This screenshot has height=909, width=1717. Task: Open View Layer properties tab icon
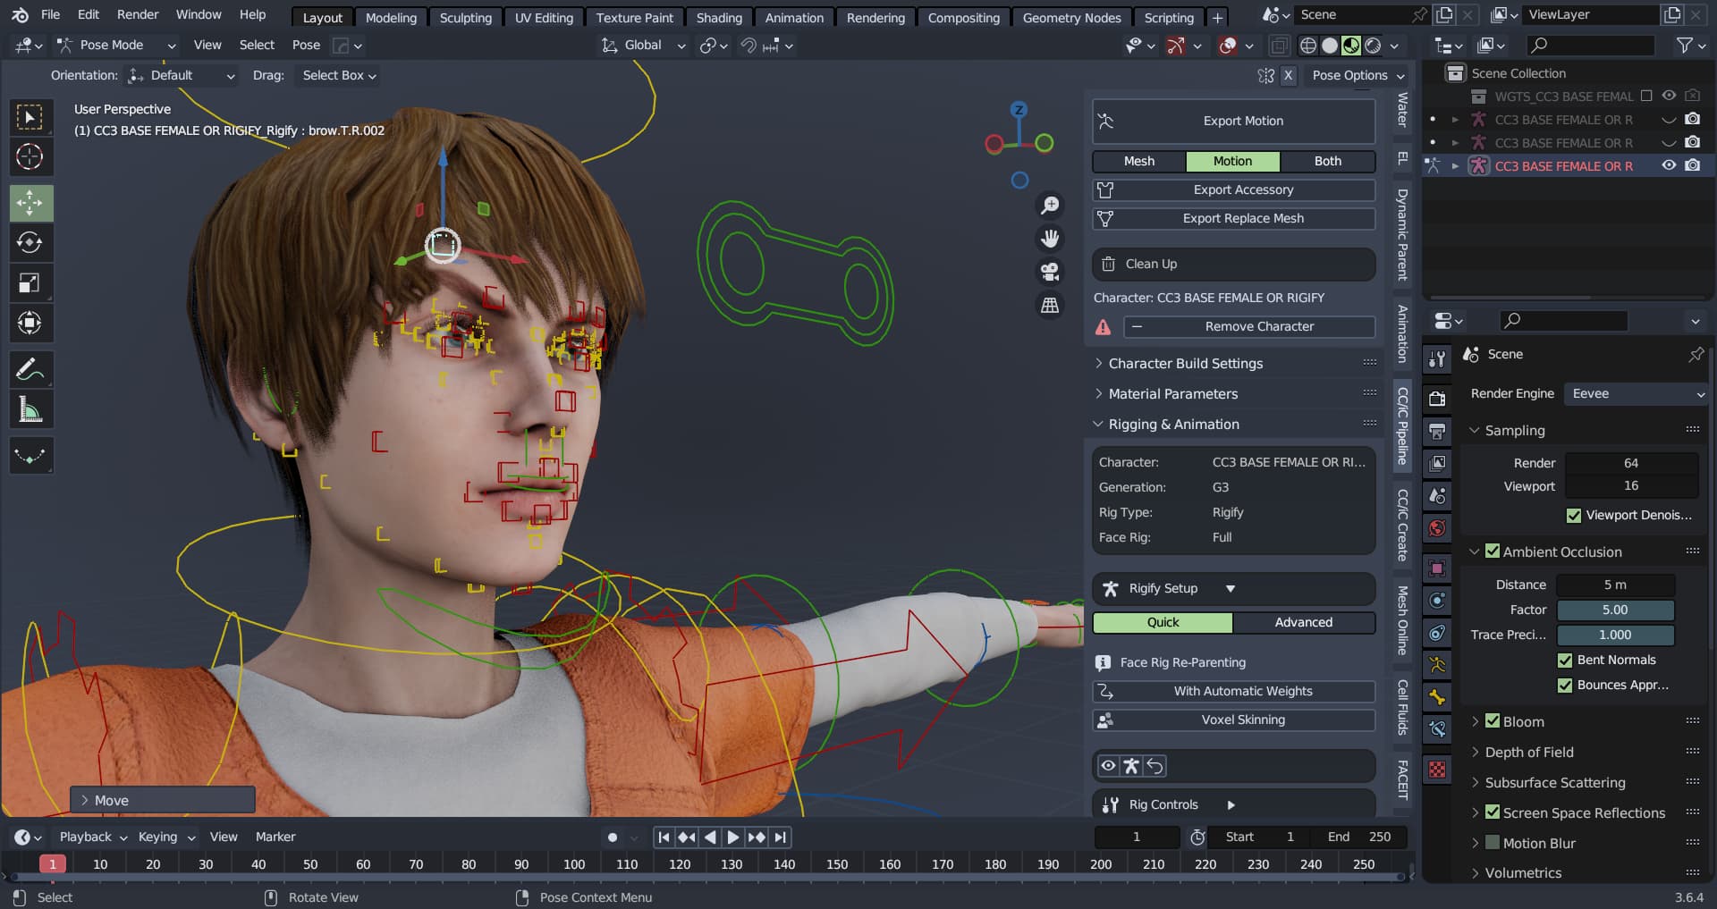[x=1437, y=463]
